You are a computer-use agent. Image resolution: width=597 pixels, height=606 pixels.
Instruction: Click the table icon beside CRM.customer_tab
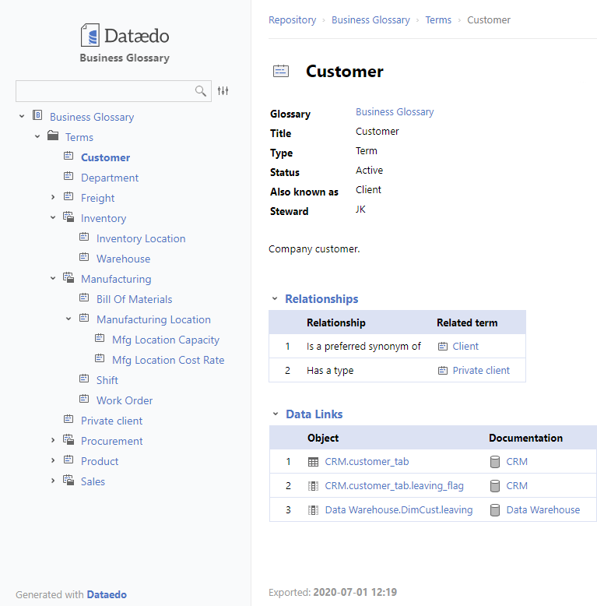click(x=313, y=462)
